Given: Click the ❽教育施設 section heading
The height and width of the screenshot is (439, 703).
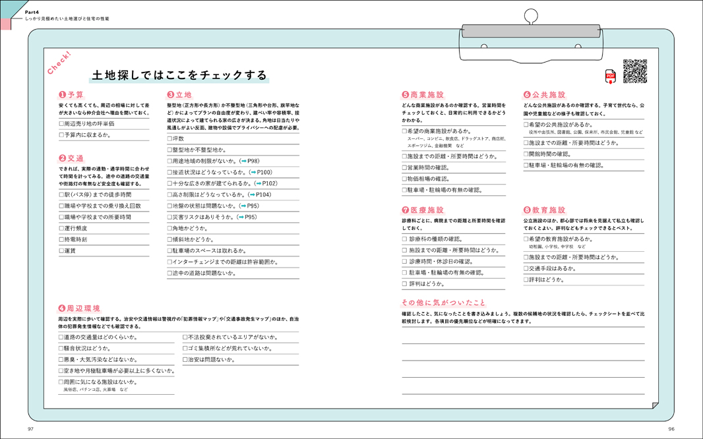Looking at the screenshot, I should (x=544, y=210).
